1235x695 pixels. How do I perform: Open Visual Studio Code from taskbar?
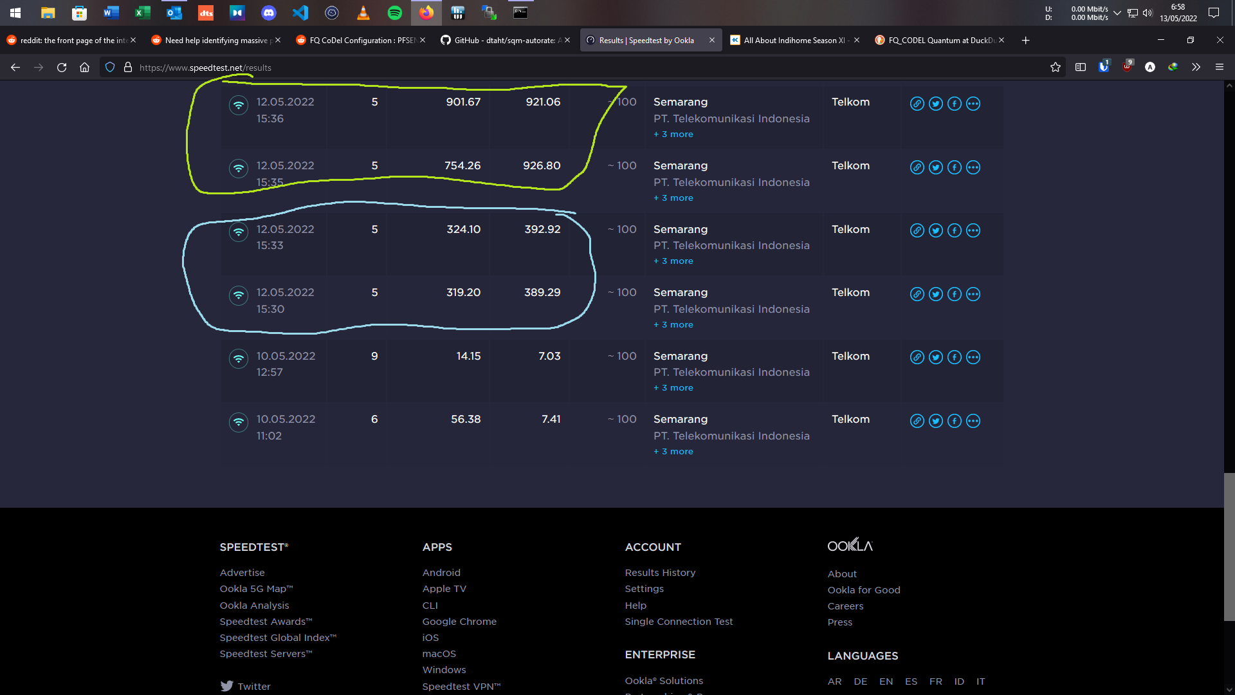pos(300,12)
